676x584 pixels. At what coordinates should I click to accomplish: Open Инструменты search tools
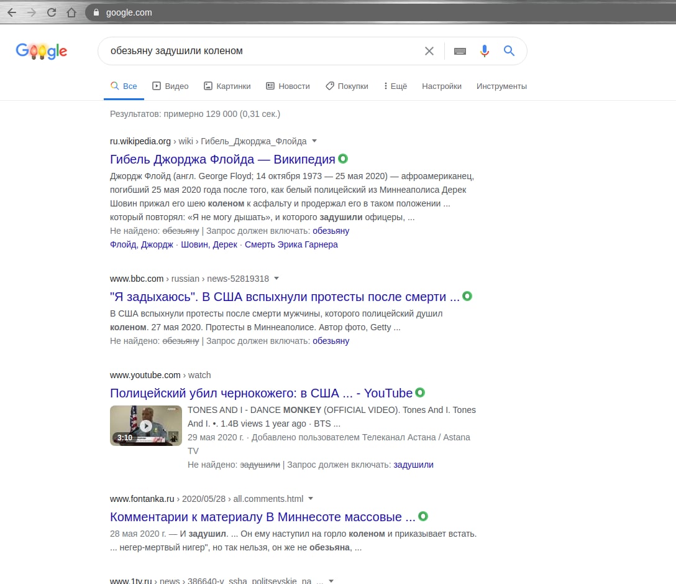tap(501, 86)
